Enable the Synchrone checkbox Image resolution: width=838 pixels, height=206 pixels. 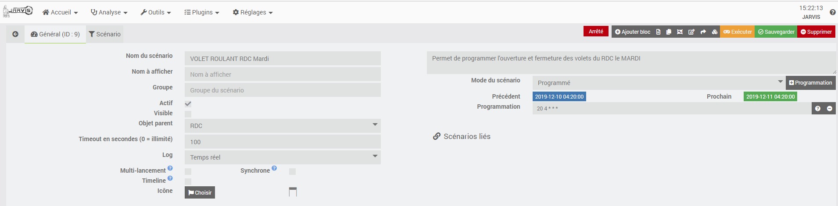(x=292, y=171)
